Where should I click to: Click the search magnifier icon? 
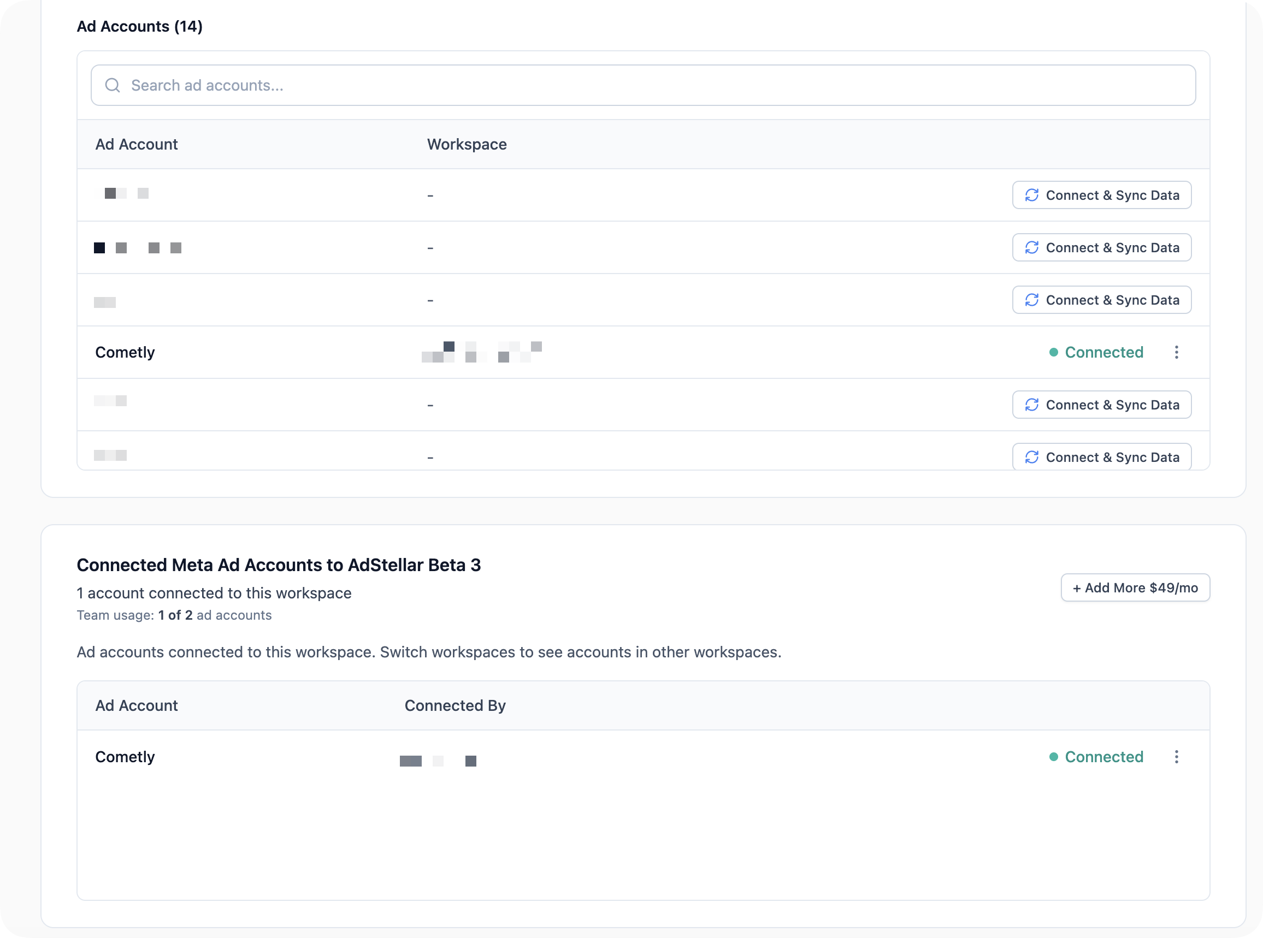113,85
